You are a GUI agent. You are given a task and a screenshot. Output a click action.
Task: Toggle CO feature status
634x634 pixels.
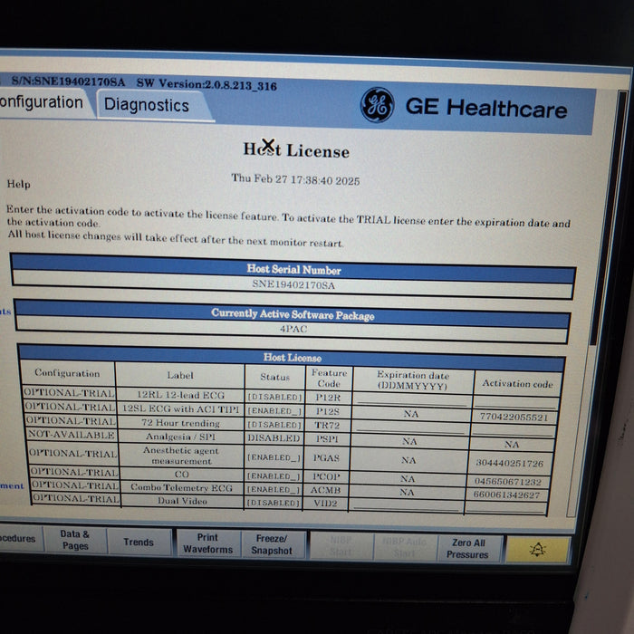point(274,476)
